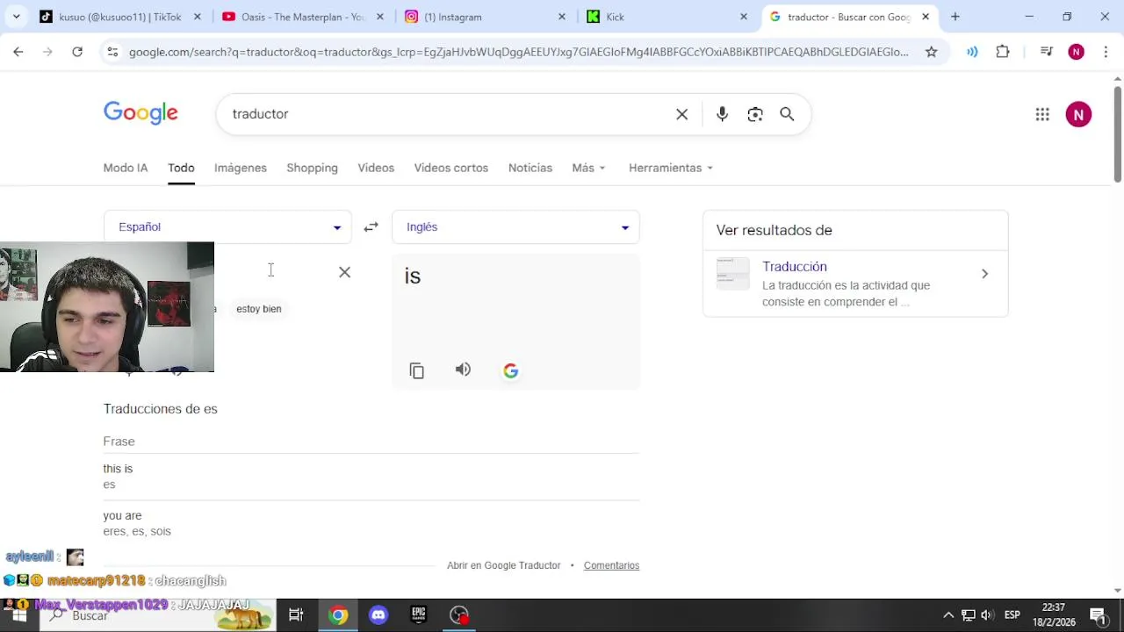Clear the Google search box text
1124x632 pixels.
(681, 114)
